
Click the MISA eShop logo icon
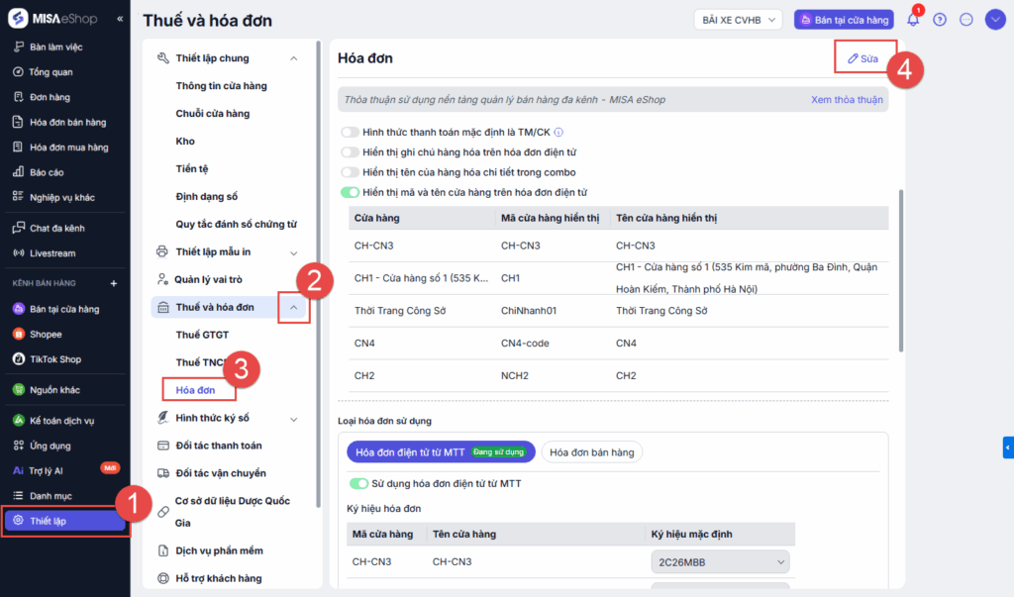click(18, 18)
